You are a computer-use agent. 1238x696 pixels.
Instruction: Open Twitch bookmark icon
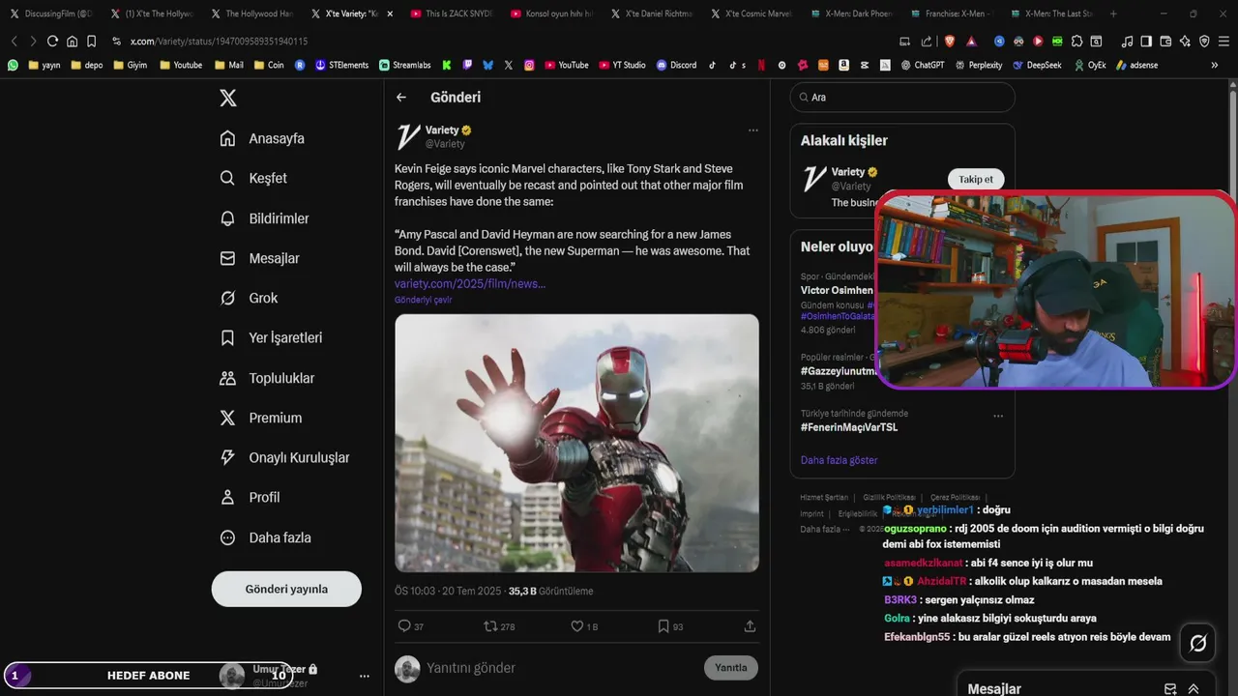(x=467, y=65)
